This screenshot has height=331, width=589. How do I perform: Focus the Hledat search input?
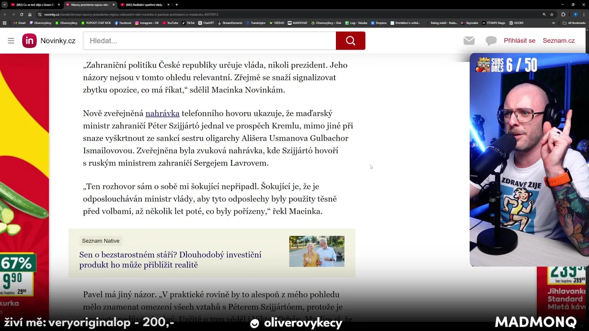[x=209, y=40]
